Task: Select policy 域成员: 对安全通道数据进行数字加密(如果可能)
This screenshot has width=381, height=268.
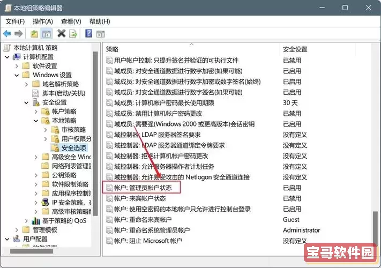Action: (x=178, y=71)
